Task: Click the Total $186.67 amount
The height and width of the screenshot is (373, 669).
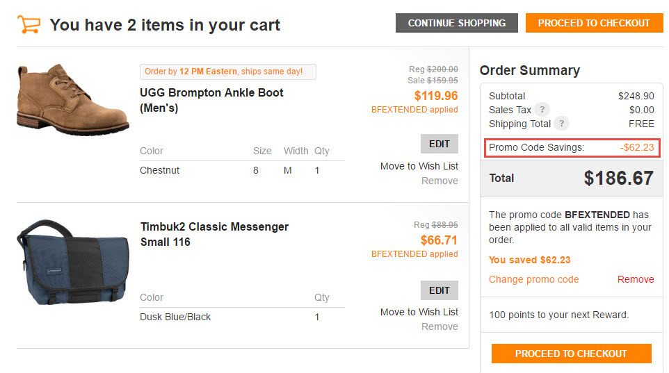Action: tap(618, 179)
